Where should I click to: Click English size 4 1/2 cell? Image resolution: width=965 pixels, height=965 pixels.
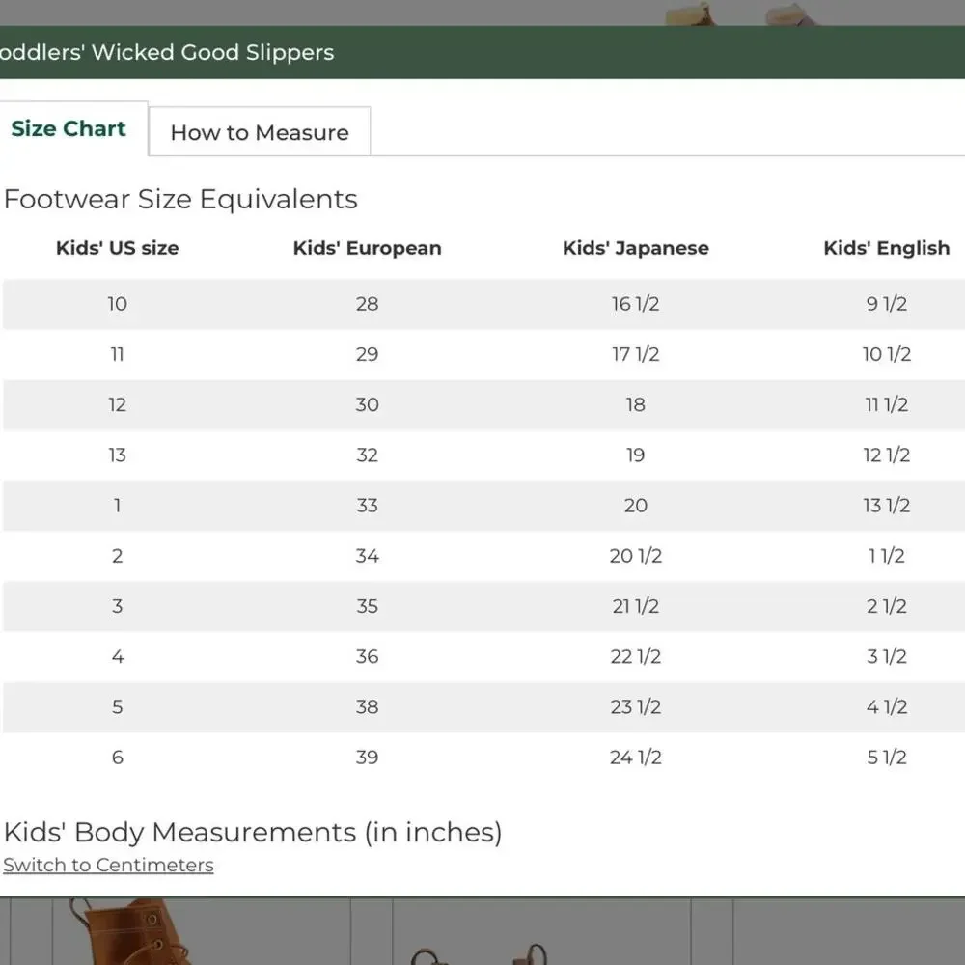coord(886,706)
